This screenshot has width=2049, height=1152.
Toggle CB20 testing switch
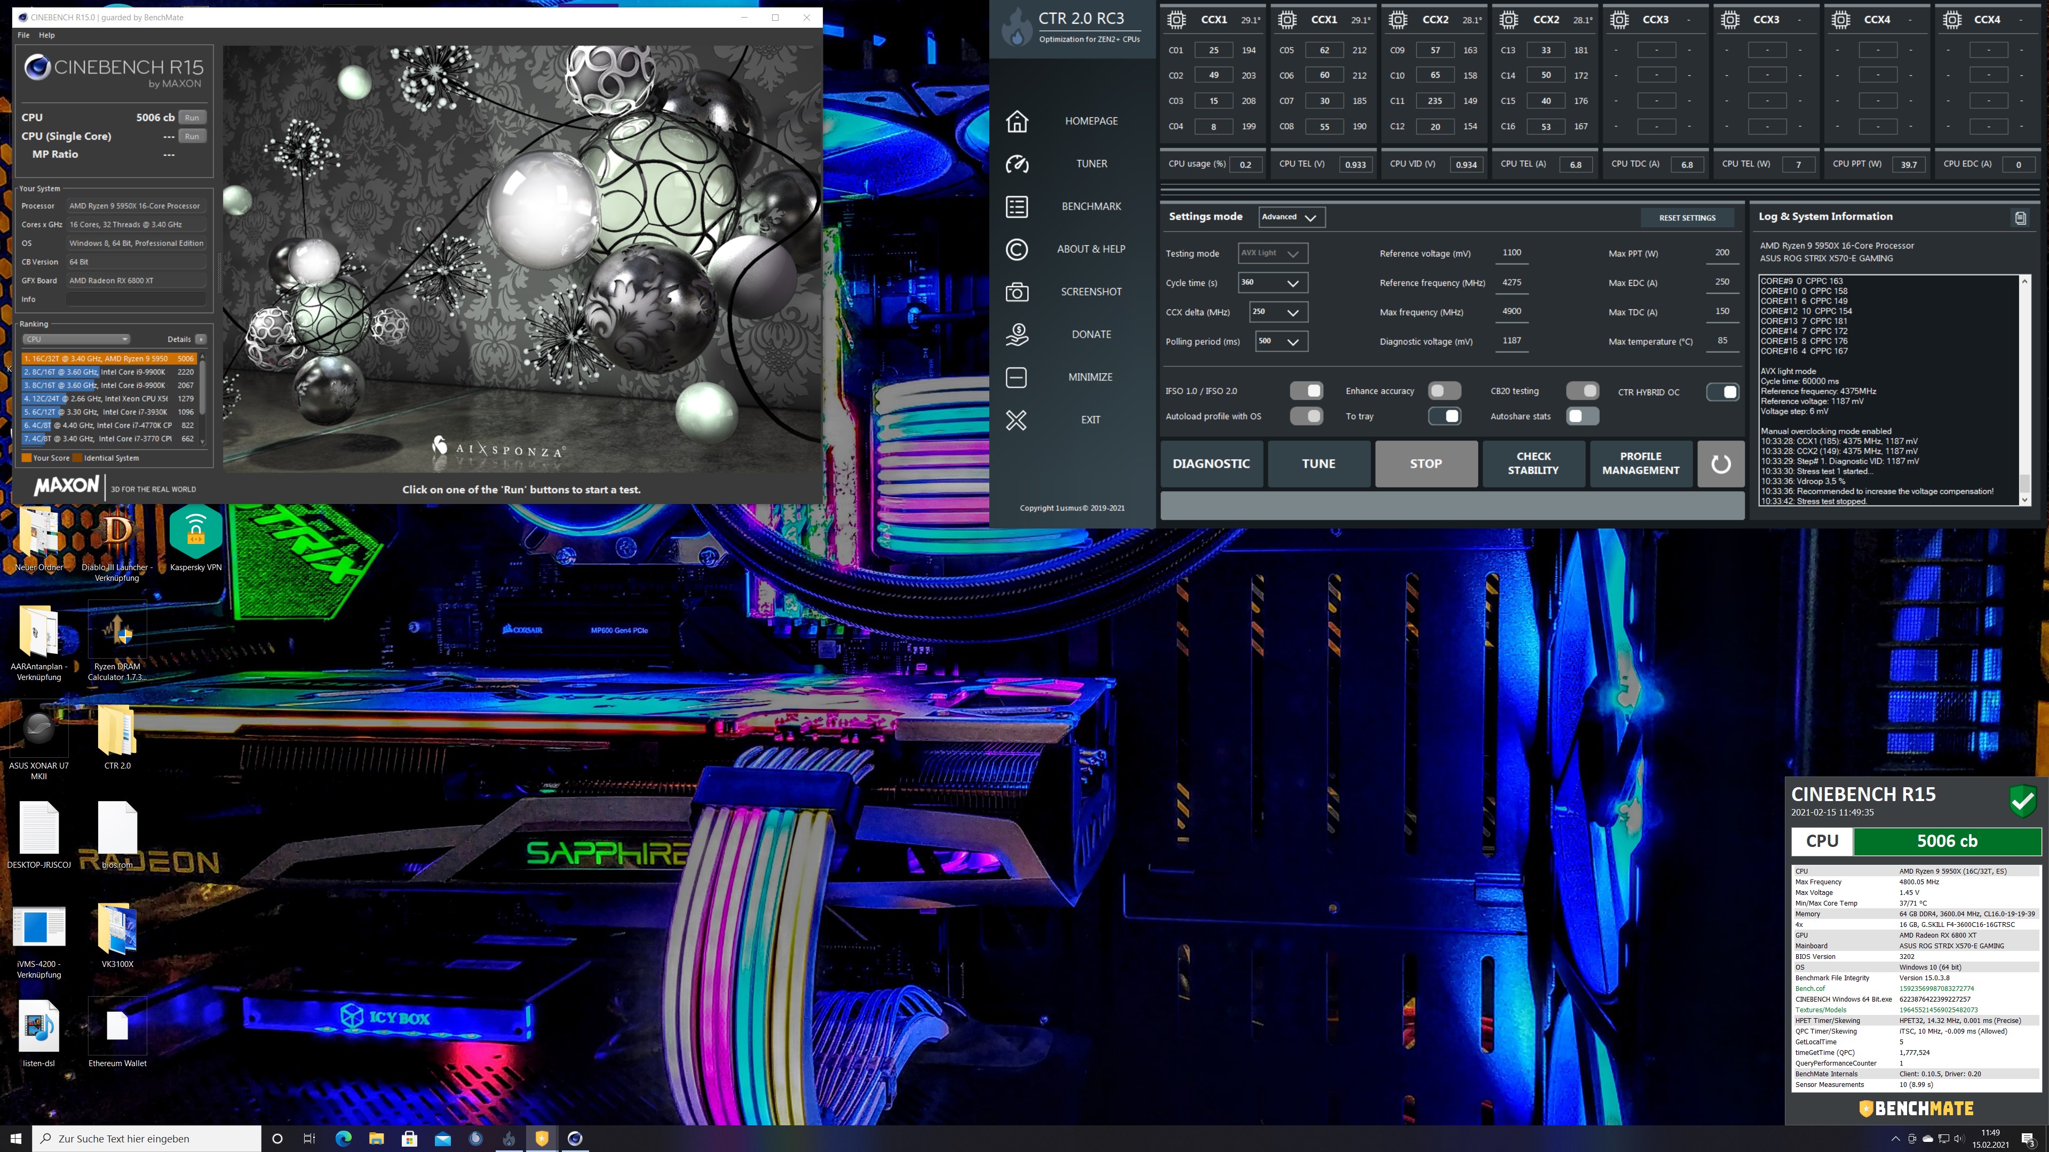[1582, 390]
